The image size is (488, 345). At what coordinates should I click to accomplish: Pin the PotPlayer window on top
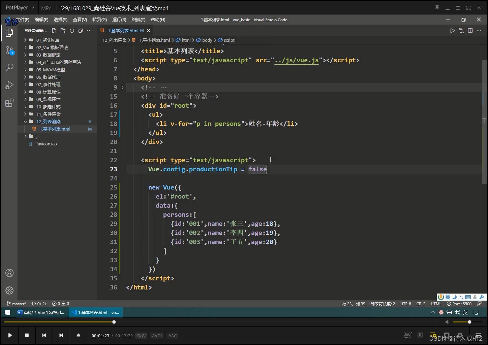437,8
